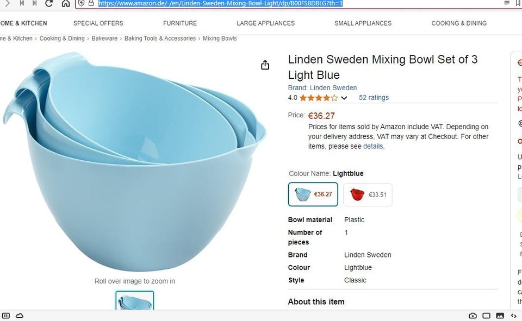Open page actions code icon in status bar

point(514,316)
